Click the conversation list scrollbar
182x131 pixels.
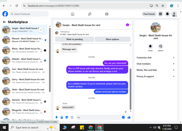50,60
